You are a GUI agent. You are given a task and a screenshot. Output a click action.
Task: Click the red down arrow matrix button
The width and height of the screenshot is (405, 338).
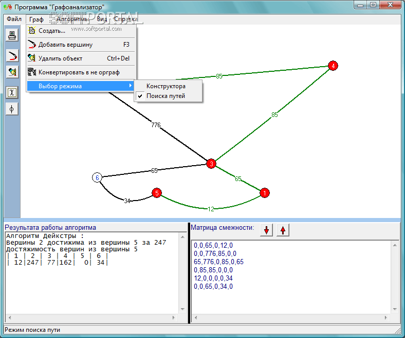(267, 230)
